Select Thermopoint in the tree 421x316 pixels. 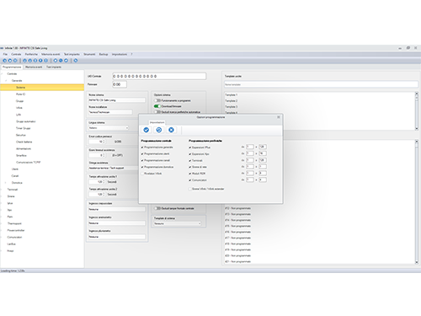(14, 223)
